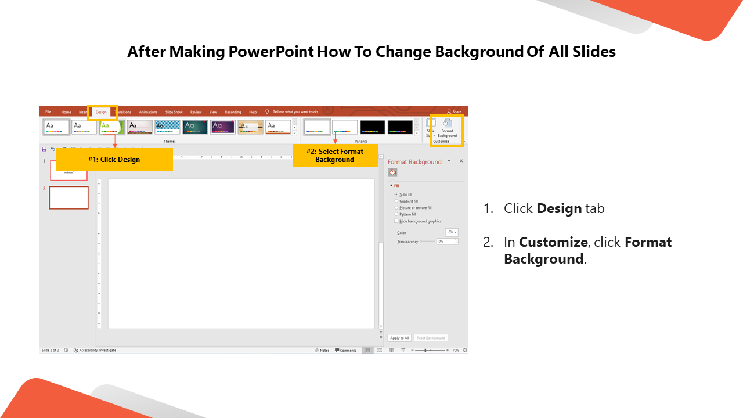This screenshot has width=743, height=418.
Task: Select the blue checkered pattern theme
Action: pos(167,127)
